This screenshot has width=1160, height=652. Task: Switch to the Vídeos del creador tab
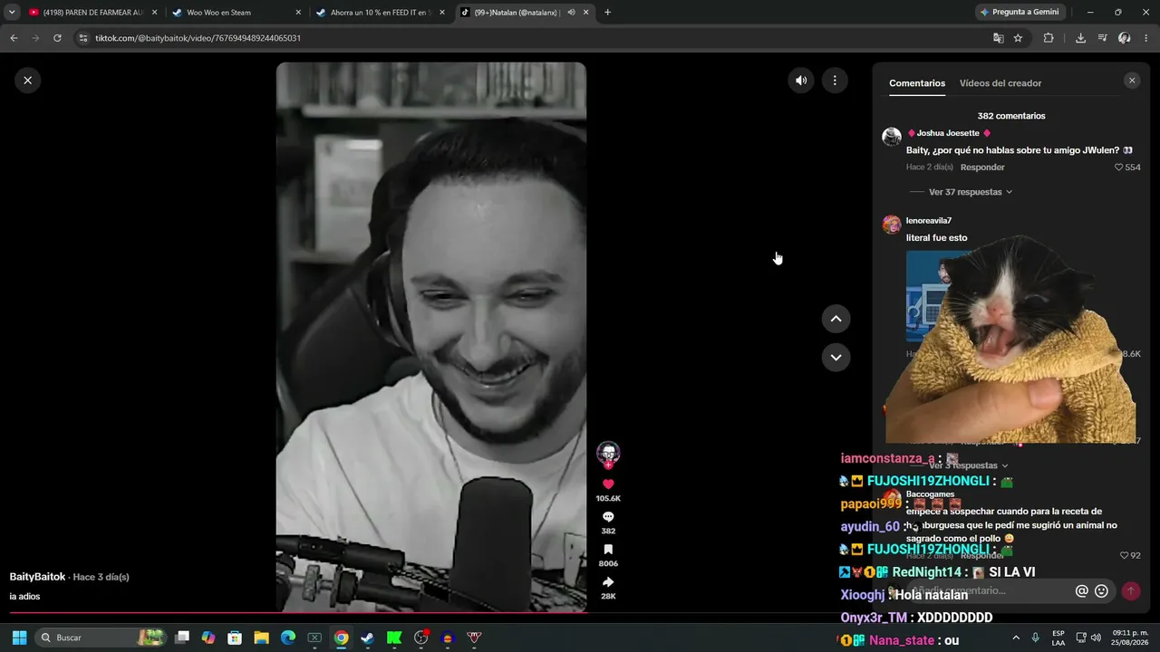pos(1000,83)
